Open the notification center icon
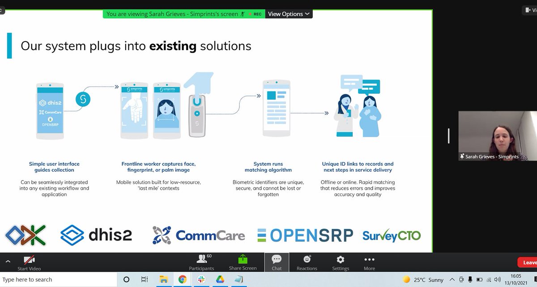The image size is (537, 287). point(536,280)
